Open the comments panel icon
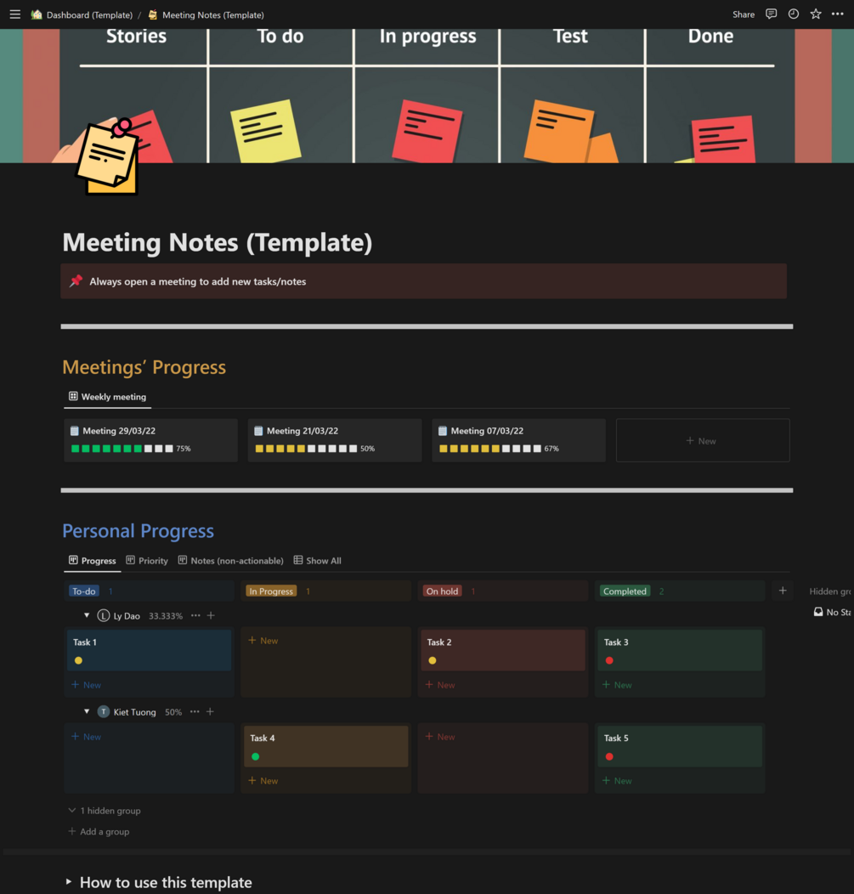The height and width of the screenshot is (894, 854). coord(771,14)
